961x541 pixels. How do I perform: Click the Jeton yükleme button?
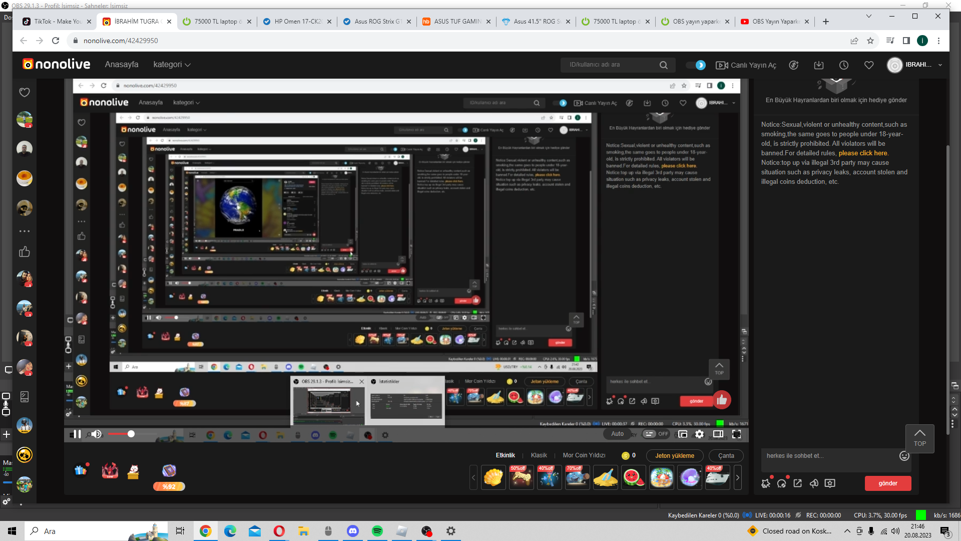(674, 456)
